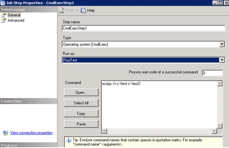Image resolution: width=229 pixels, height=148 pixels.
Task: Click the Select a page header
Action: pos(28,10)
